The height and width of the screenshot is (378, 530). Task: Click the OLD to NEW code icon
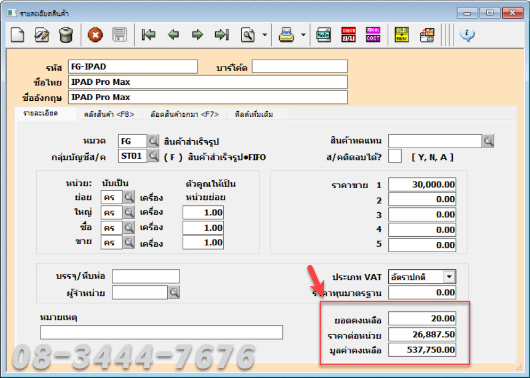(402, 35)
